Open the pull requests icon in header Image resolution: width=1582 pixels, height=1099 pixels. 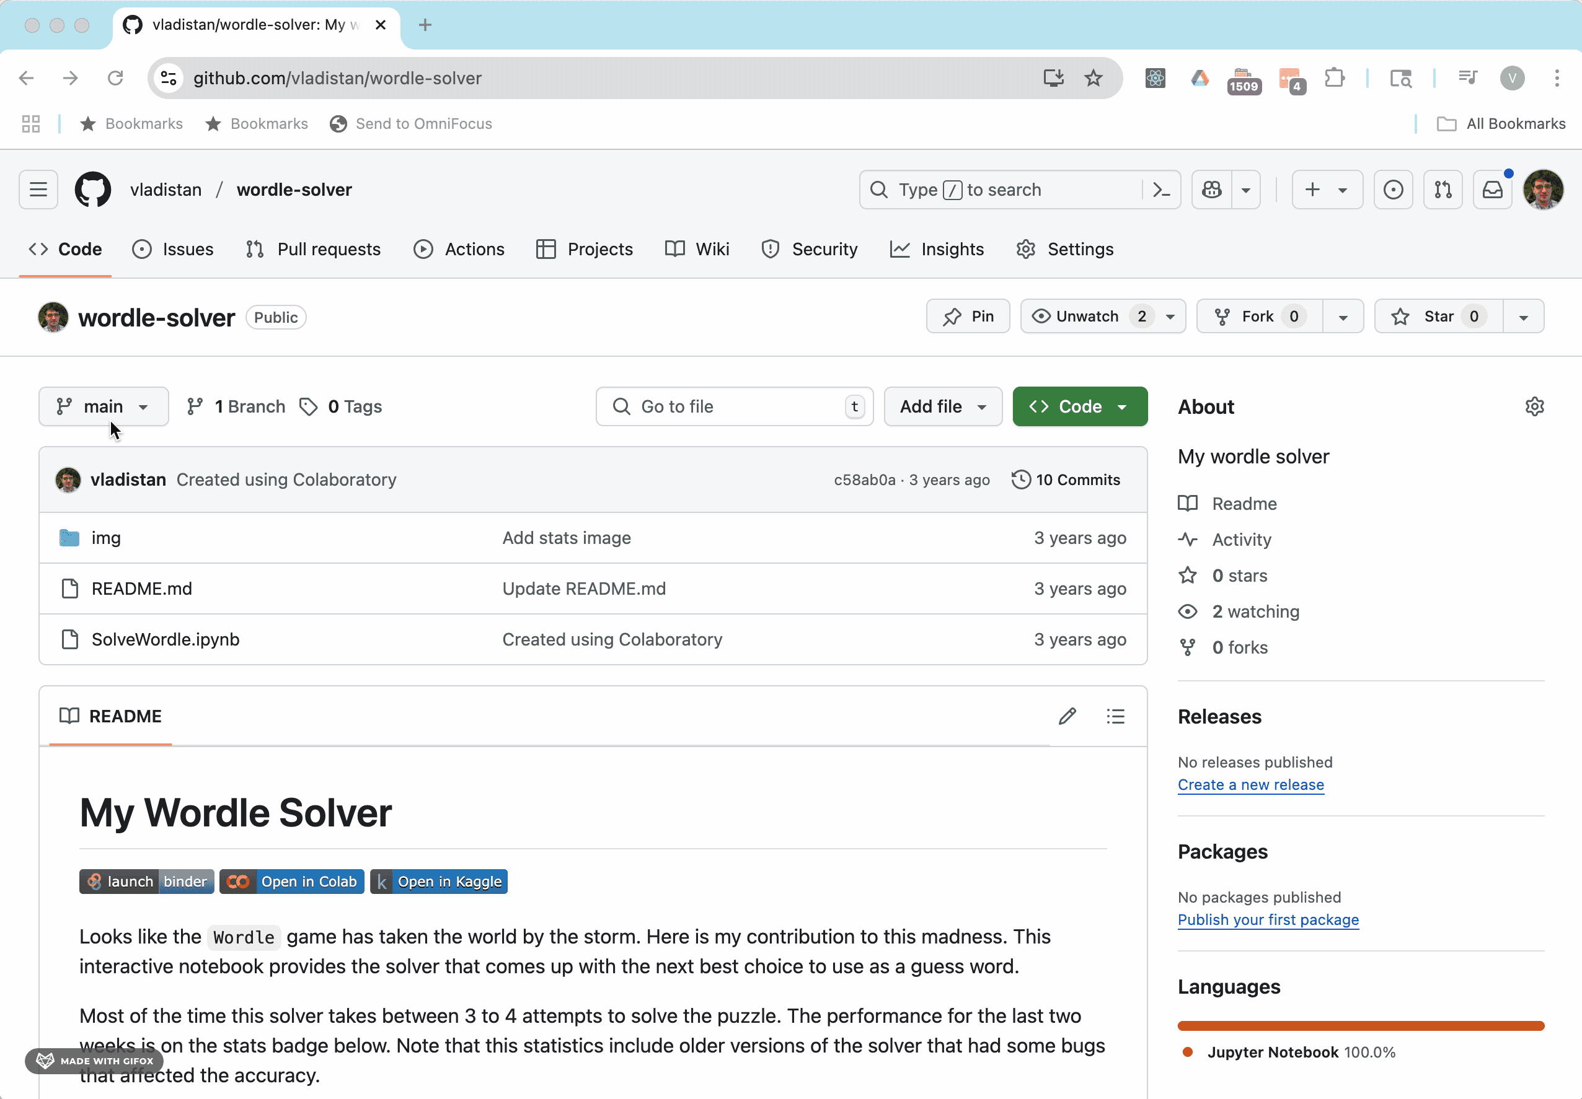[x=1443, y=190]
